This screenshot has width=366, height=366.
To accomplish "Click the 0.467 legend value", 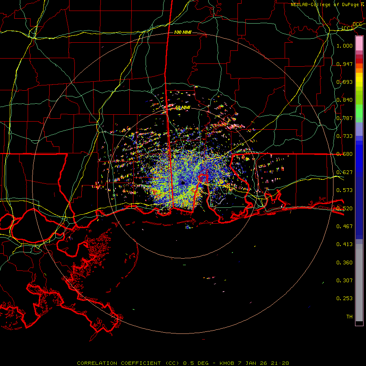I will tap(344, 226).
